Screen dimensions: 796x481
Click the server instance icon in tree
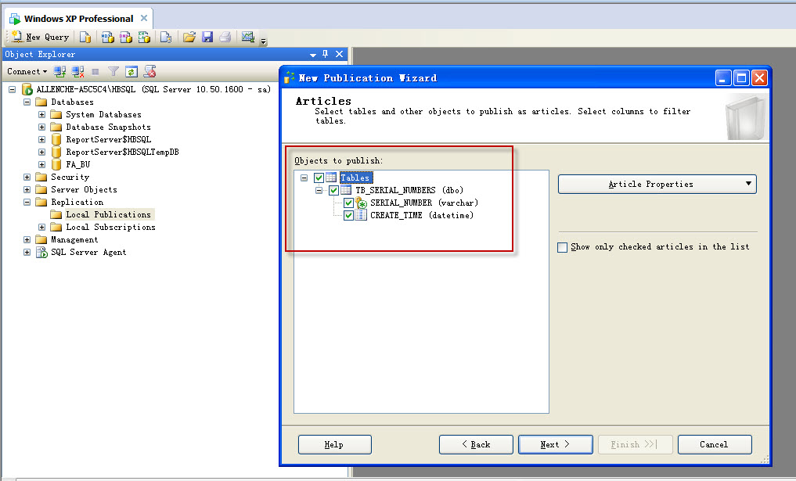(27, 90)
